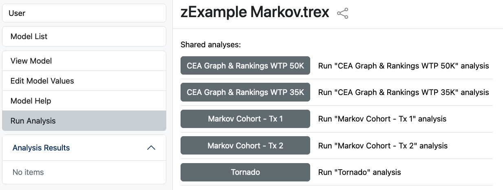Open Model Help from the sidebar
The image size is (503, 190).
point(84,101)
